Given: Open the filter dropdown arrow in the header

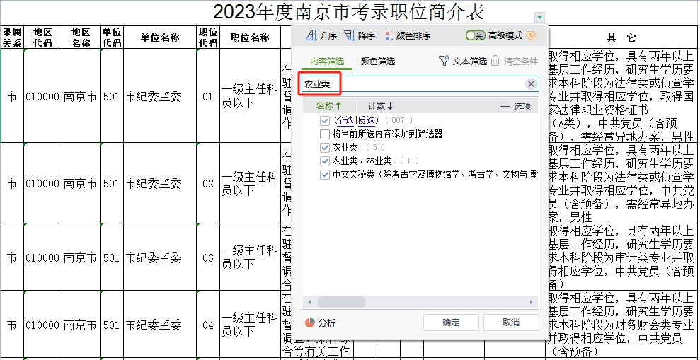Looking at the screenshot, I should point(540,17).
